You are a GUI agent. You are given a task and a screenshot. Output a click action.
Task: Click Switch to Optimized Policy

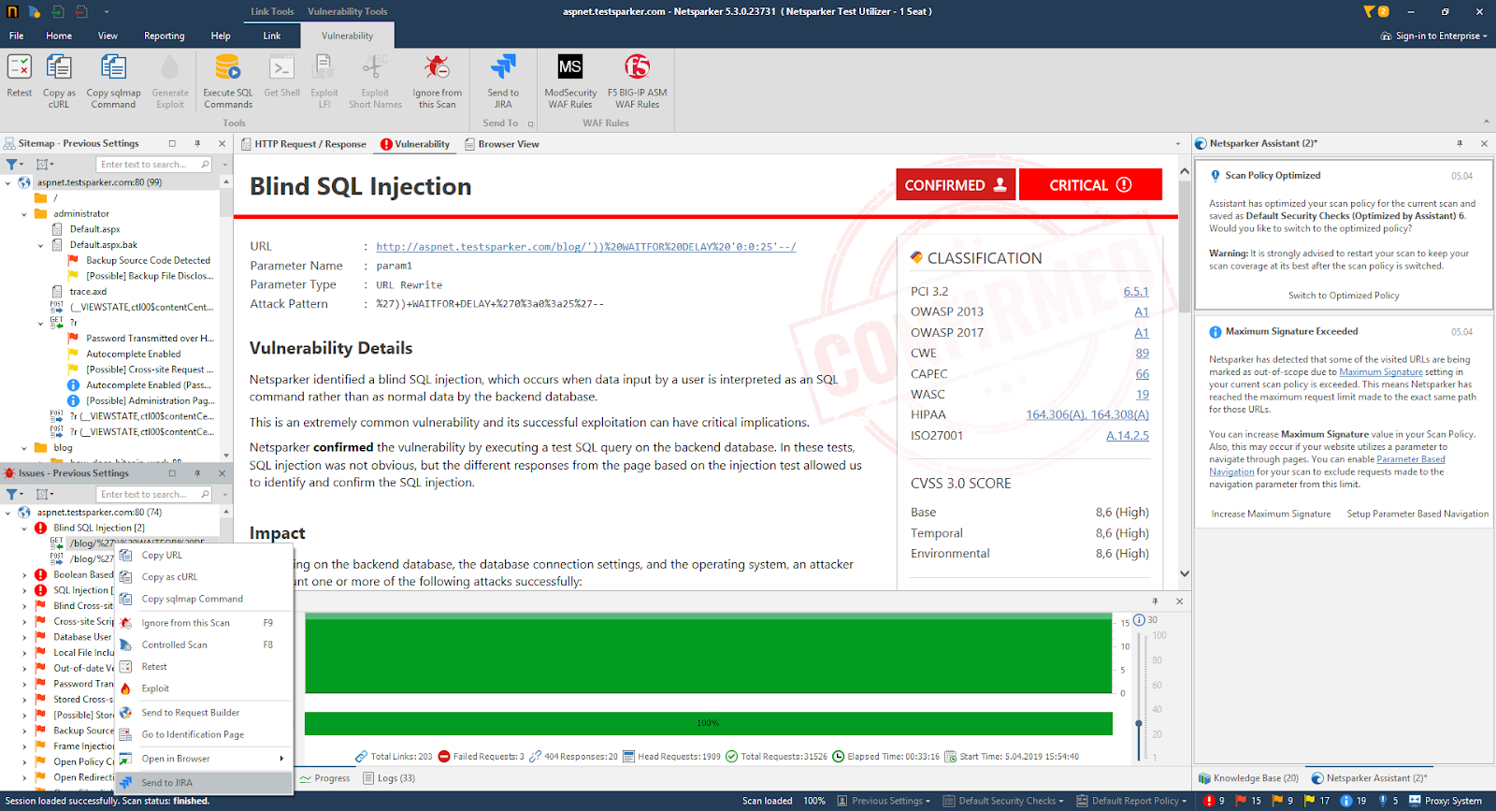point(1344,296)
